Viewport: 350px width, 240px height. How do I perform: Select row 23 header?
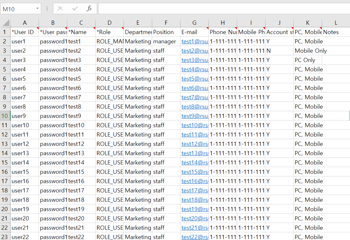pyautogui.click(x=5, y=237)
